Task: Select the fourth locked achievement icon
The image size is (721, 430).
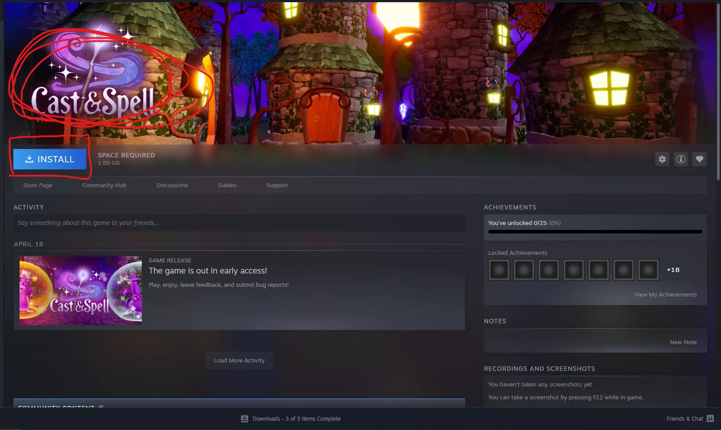Action: tap(574, 270)
